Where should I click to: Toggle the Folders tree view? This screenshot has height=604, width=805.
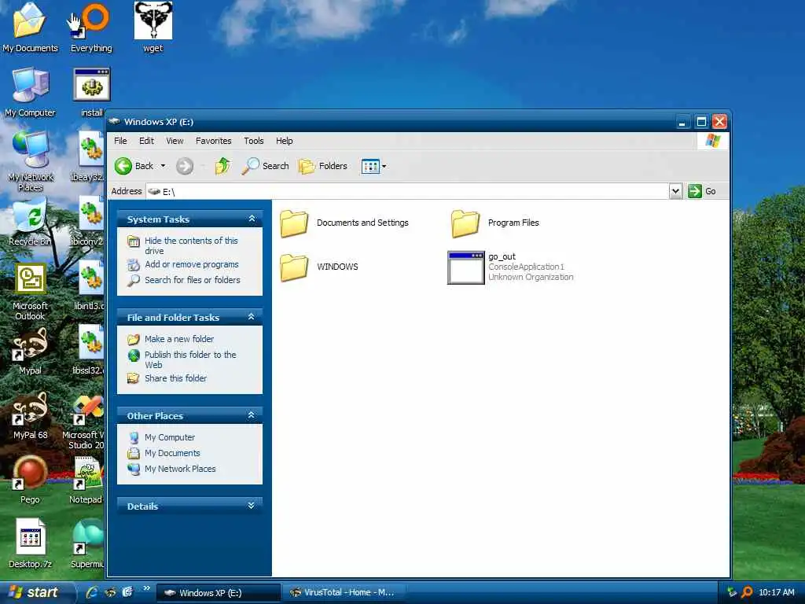[x=323, y=166]
